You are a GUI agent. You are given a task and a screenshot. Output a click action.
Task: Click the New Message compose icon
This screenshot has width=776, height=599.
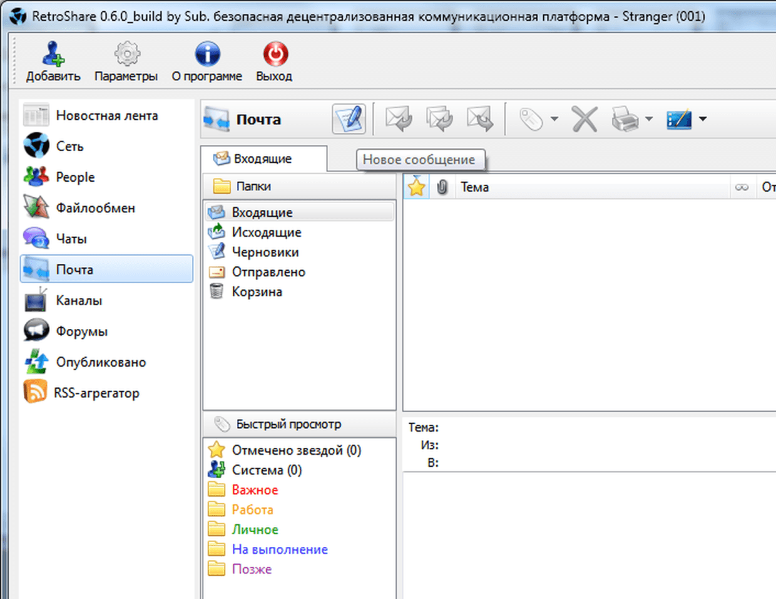tap(349, 119)
